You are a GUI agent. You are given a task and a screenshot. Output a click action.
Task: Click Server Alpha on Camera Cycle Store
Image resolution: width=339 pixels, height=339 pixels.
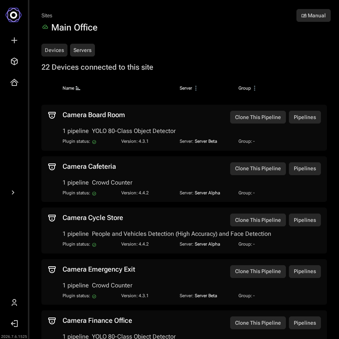pyautogui.click(x=207, y=244)
